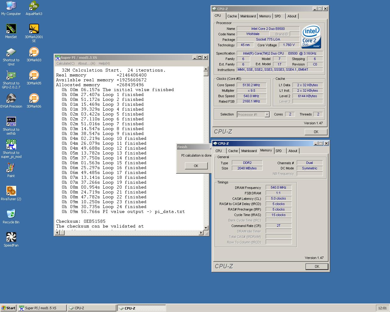Select the MemSet desktop icon

click(11, 31)
